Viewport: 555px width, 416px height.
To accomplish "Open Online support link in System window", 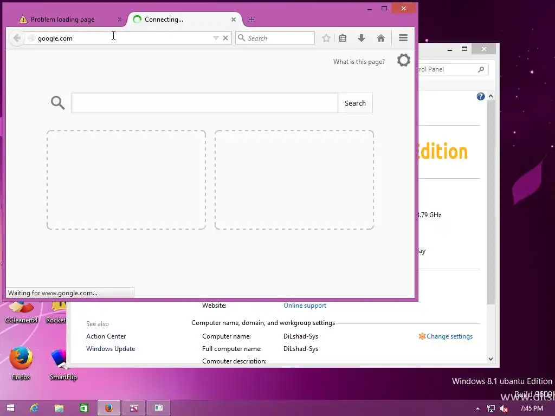I will (x=305, y=305).
